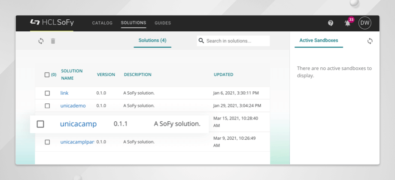Sort by Version column header

[106, 75]
